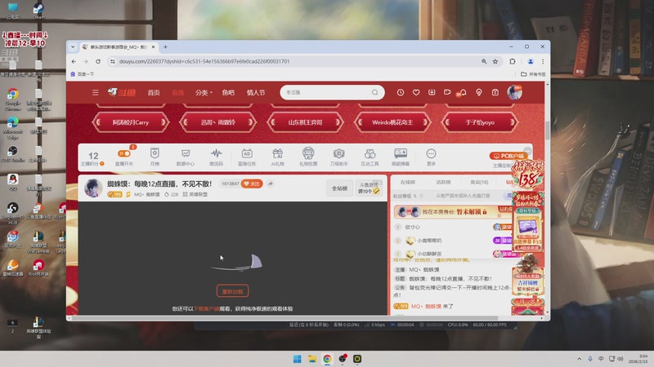Open the 主播积分 help icon
654x367 pixels.
[102, 164]
